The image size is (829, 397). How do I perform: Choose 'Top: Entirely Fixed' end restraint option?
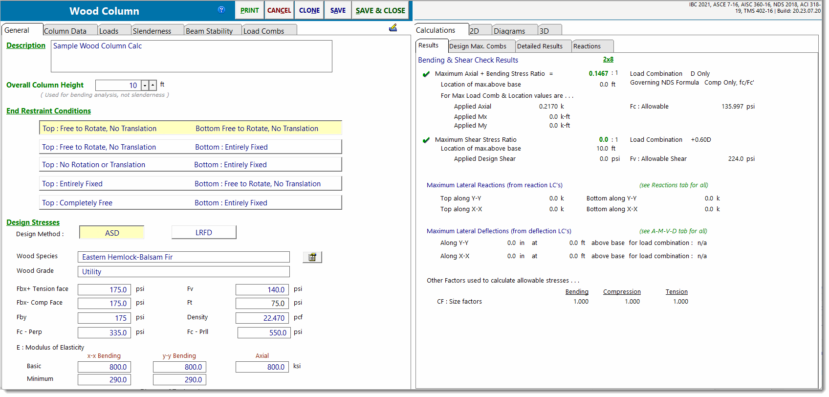[x=191, y=184]
